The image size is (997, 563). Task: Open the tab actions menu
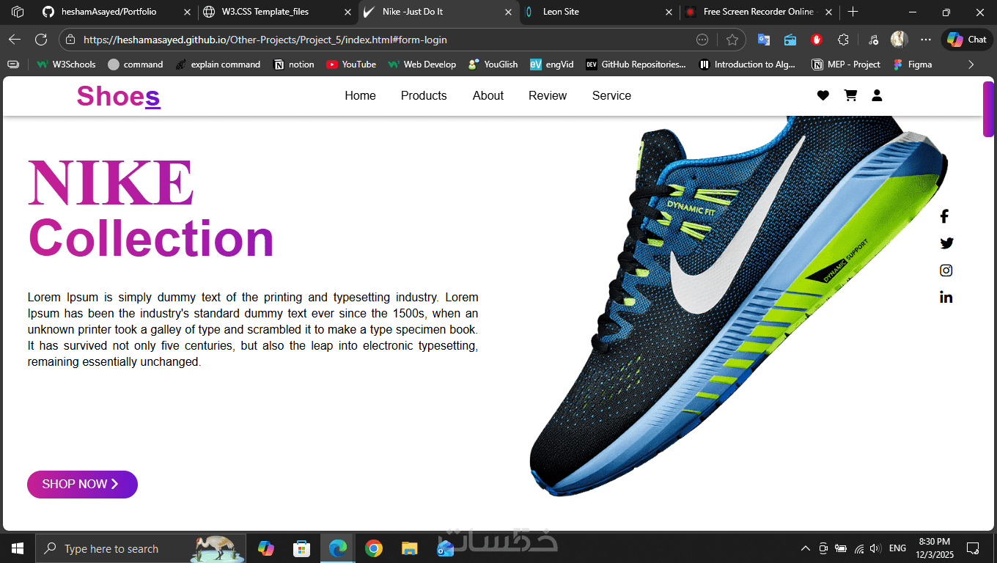(18, 12)
